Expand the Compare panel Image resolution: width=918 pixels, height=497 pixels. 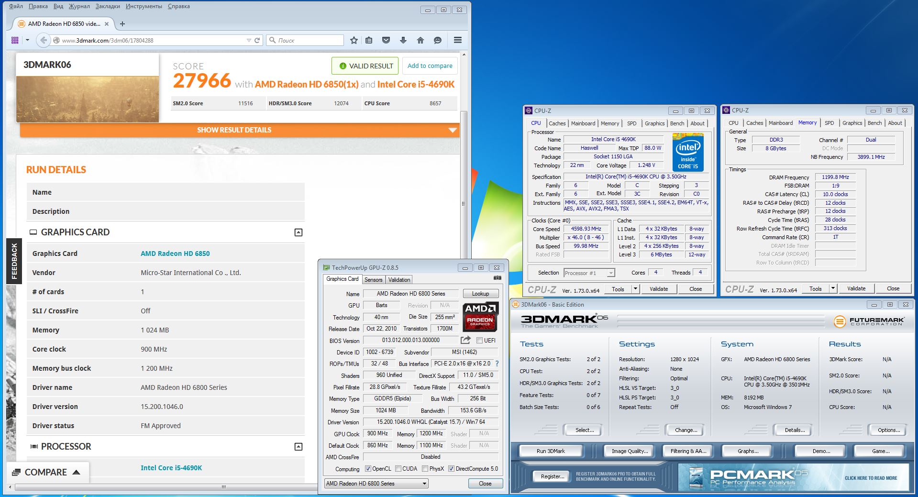click(48, 472)
